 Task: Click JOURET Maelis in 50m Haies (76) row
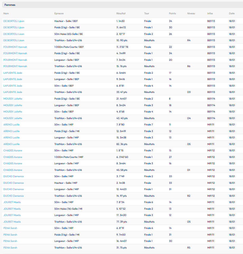(x=12, y=209)
